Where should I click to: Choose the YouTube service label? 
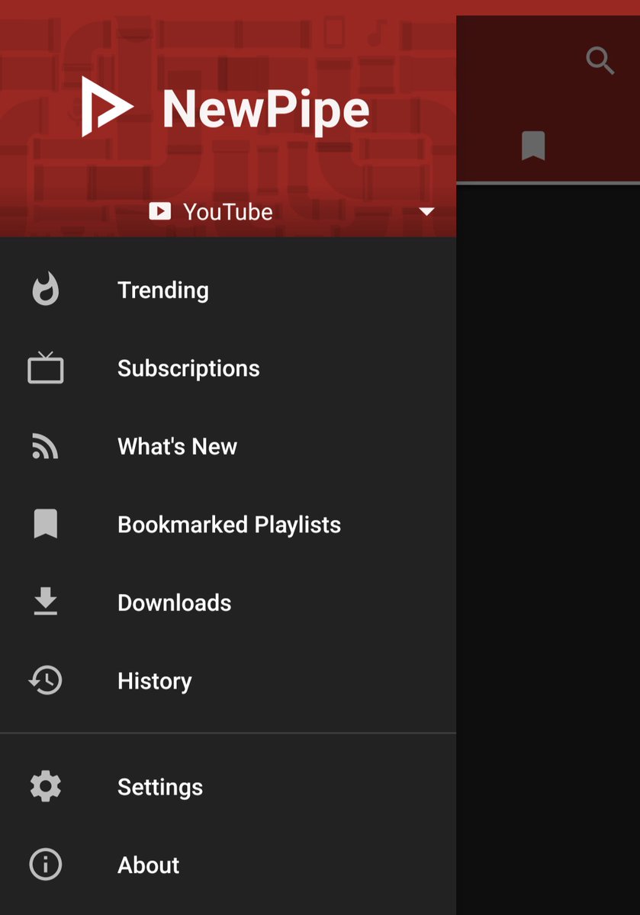[228, 212]
